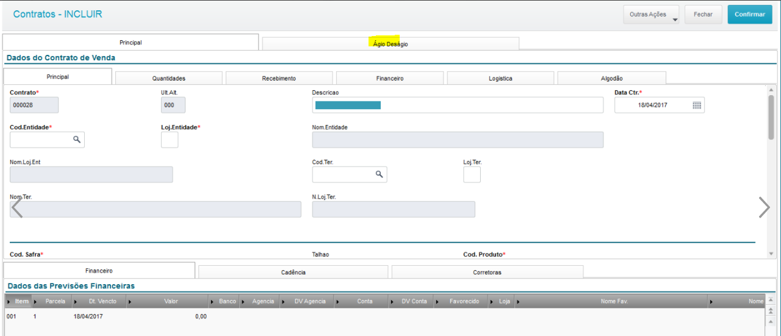Open the upper Financeiro contract tab
781x336 pixels.
coord(390,78)
